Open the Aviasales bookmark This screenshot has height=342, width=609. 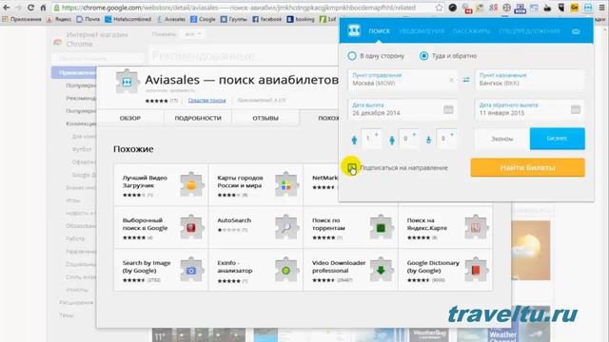point(171,19)
